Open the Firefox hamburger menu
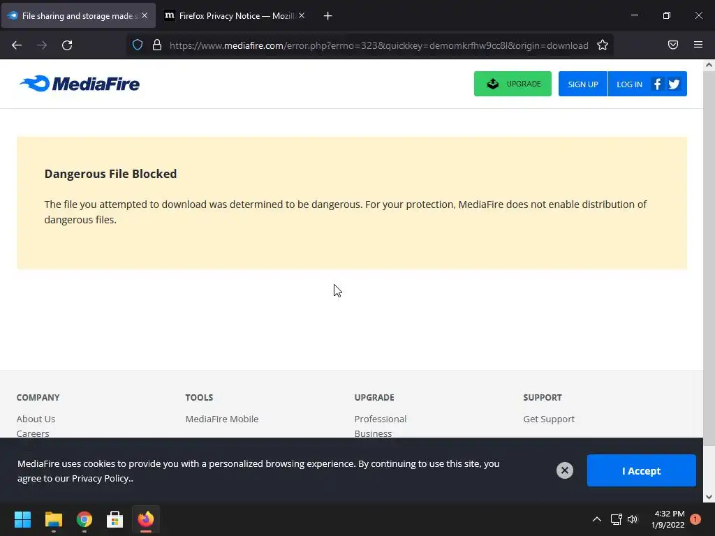 (698, 45)
